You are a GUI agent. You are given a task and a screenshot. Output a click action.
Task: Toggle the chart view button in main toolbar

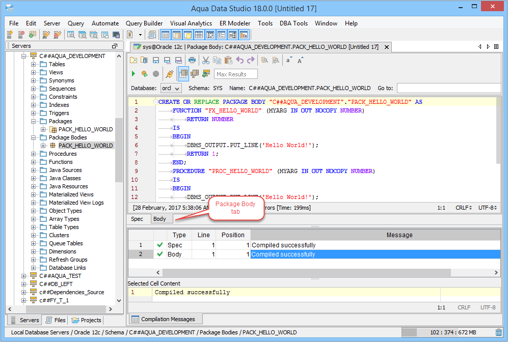244,35
